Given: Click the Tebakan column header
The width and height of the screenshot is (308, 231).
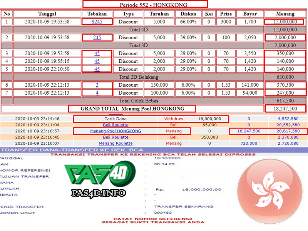Looking at the screenshot, I should 97,14.
